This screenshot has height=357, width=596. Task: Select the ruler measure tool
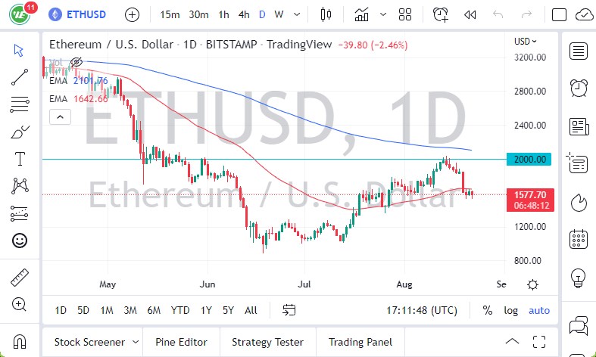pyautogui.click(x=20, y=278)
